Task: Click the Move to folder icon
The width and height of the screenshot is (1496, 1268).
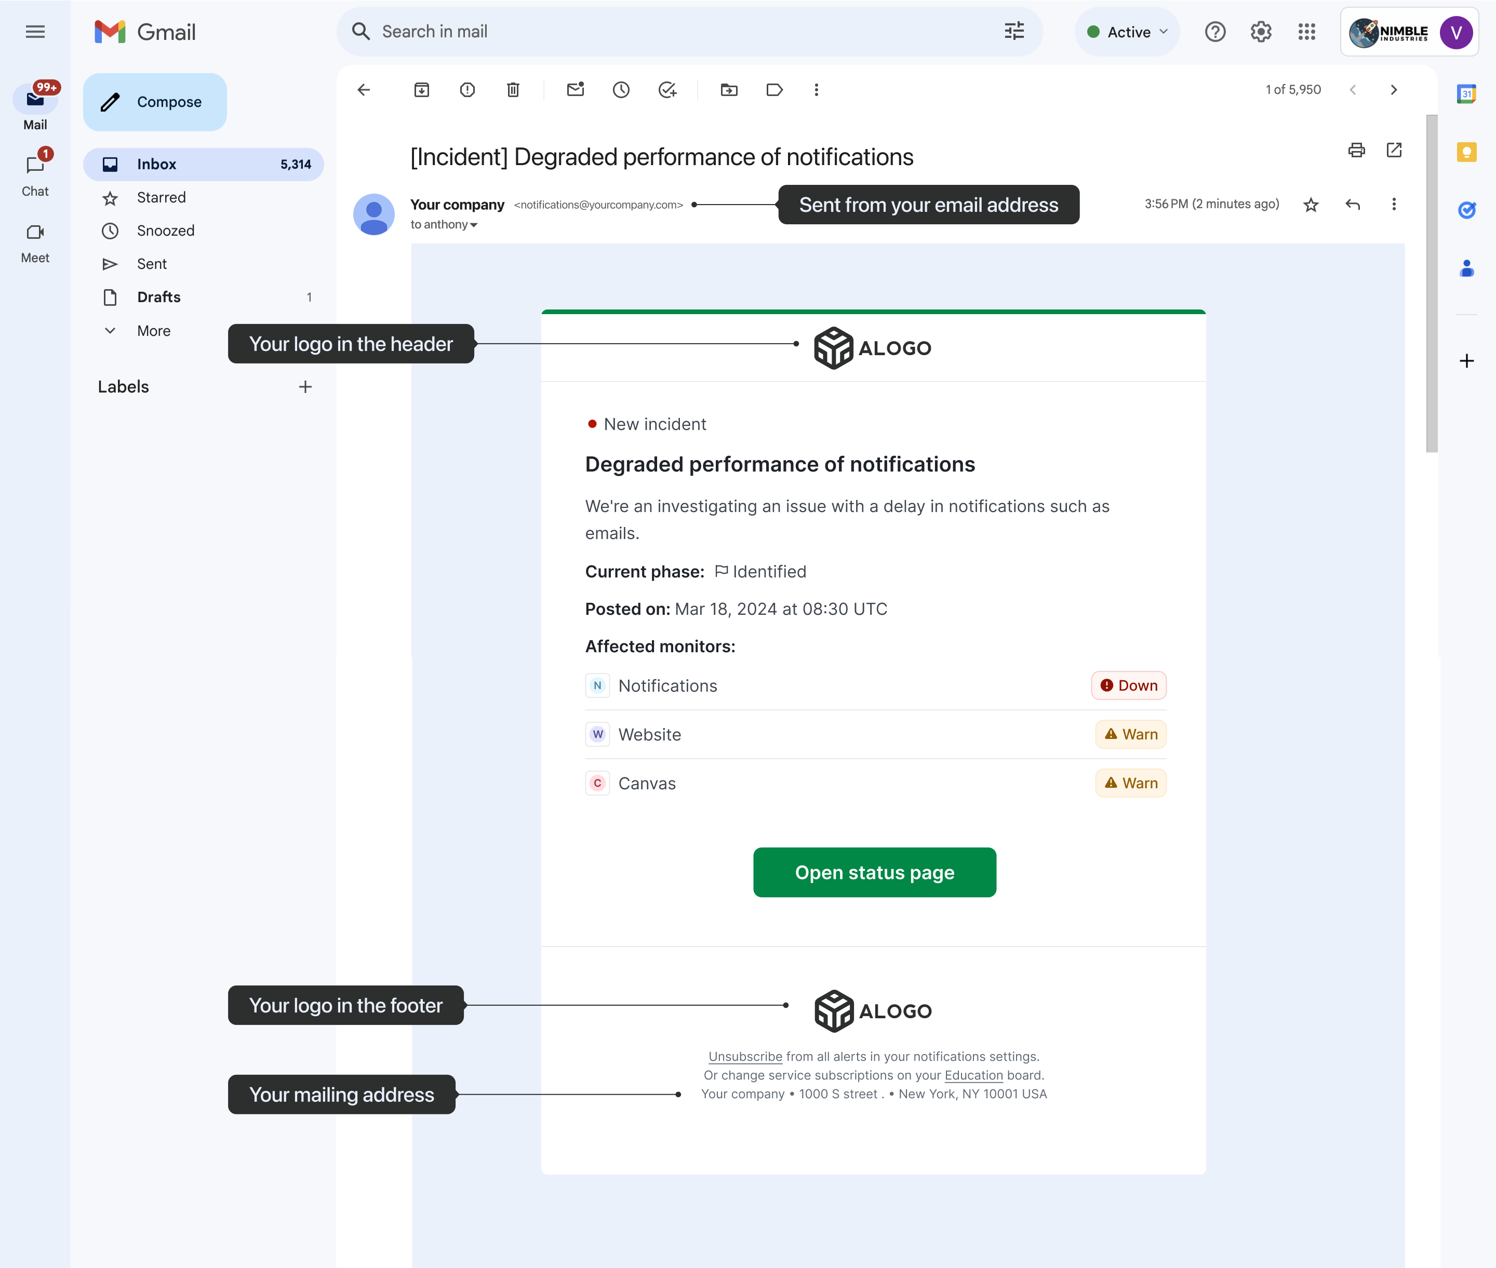Action: point(729,90)
